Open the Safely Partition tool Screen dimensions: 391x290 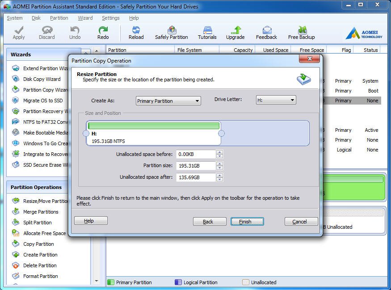pyautogui.click(x=172, y=33)
